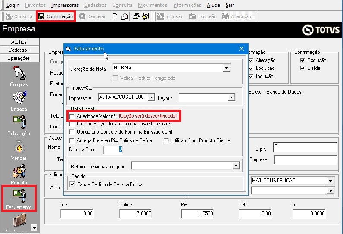This screenshot has height=234, width=343.
Task: Click Atalhos sidebar button
Action: (20, 42)
